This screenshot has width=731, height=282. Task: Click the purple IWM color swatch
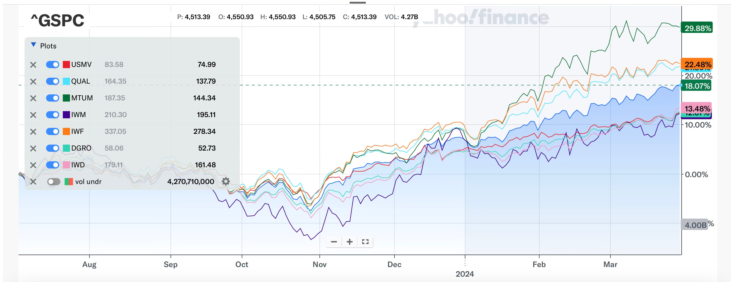coord(66,115)
